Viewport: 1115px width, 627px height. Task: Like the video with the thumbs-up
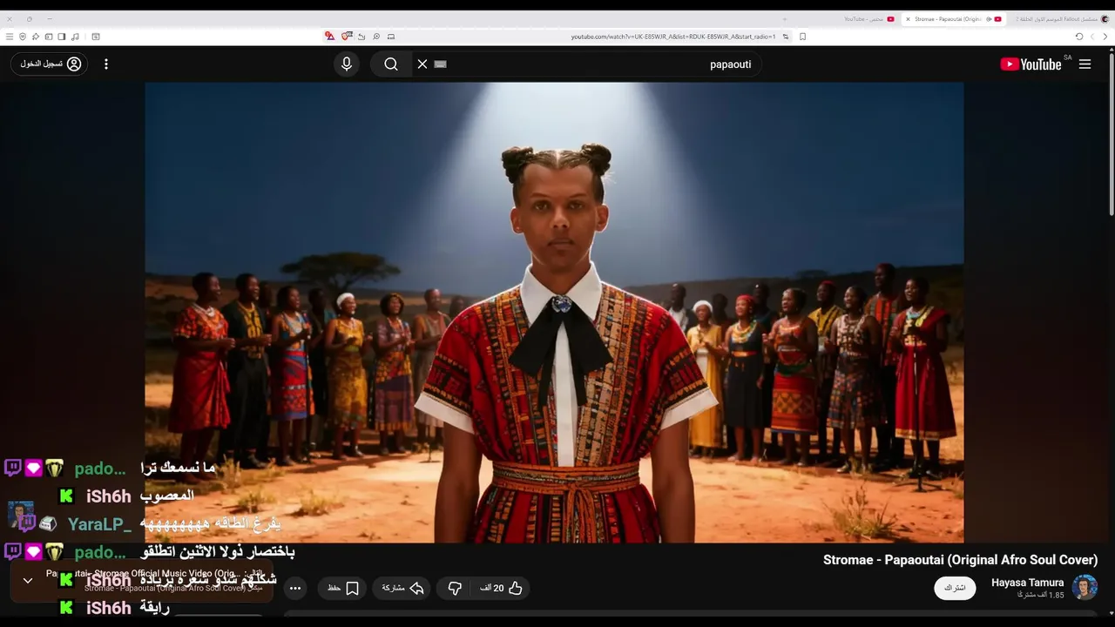point(501,589)
